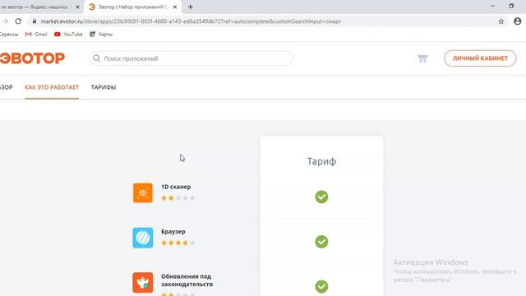Open the 1D сканер app title
Screen dimensions: 526x296
176,187
